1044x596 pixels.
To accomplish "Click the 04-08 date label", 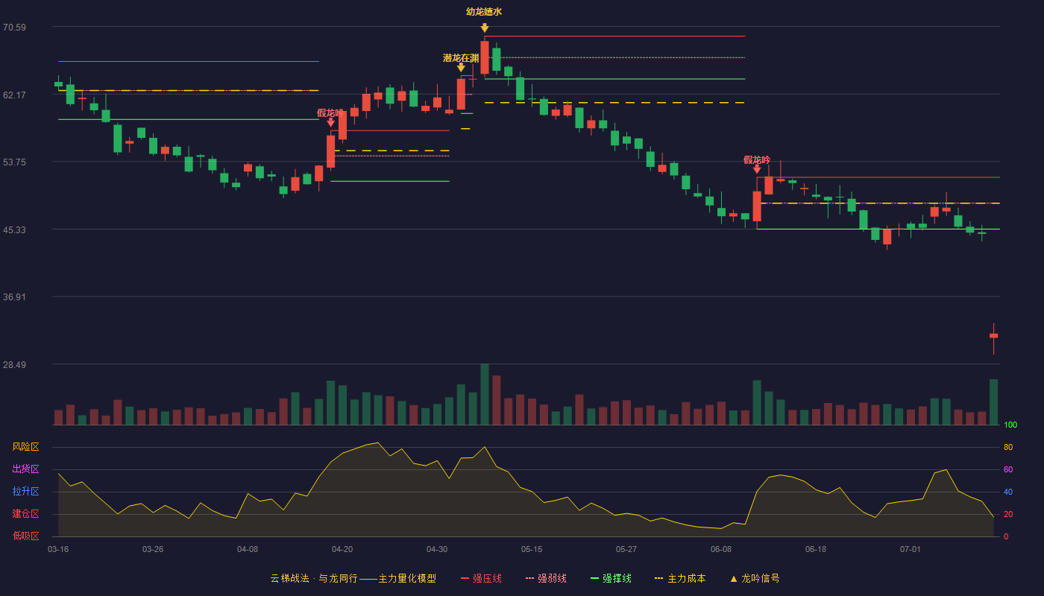I will click(248, 549).
